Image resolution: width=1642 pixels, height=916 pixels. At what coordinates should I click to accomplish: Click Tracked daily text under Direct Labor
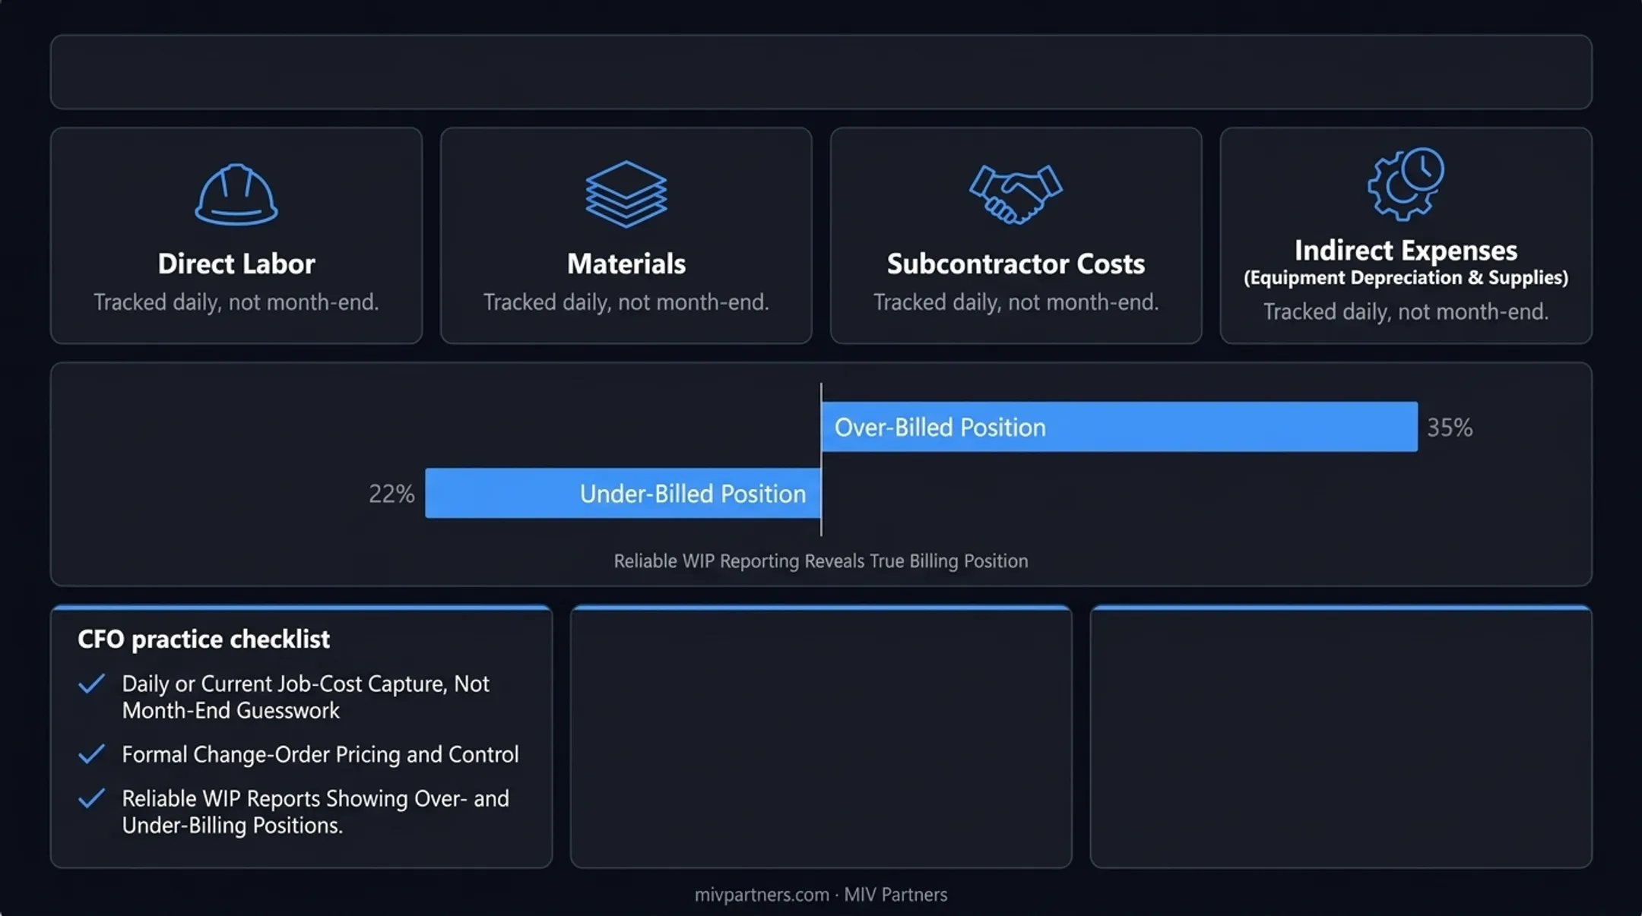coord(236,302)
